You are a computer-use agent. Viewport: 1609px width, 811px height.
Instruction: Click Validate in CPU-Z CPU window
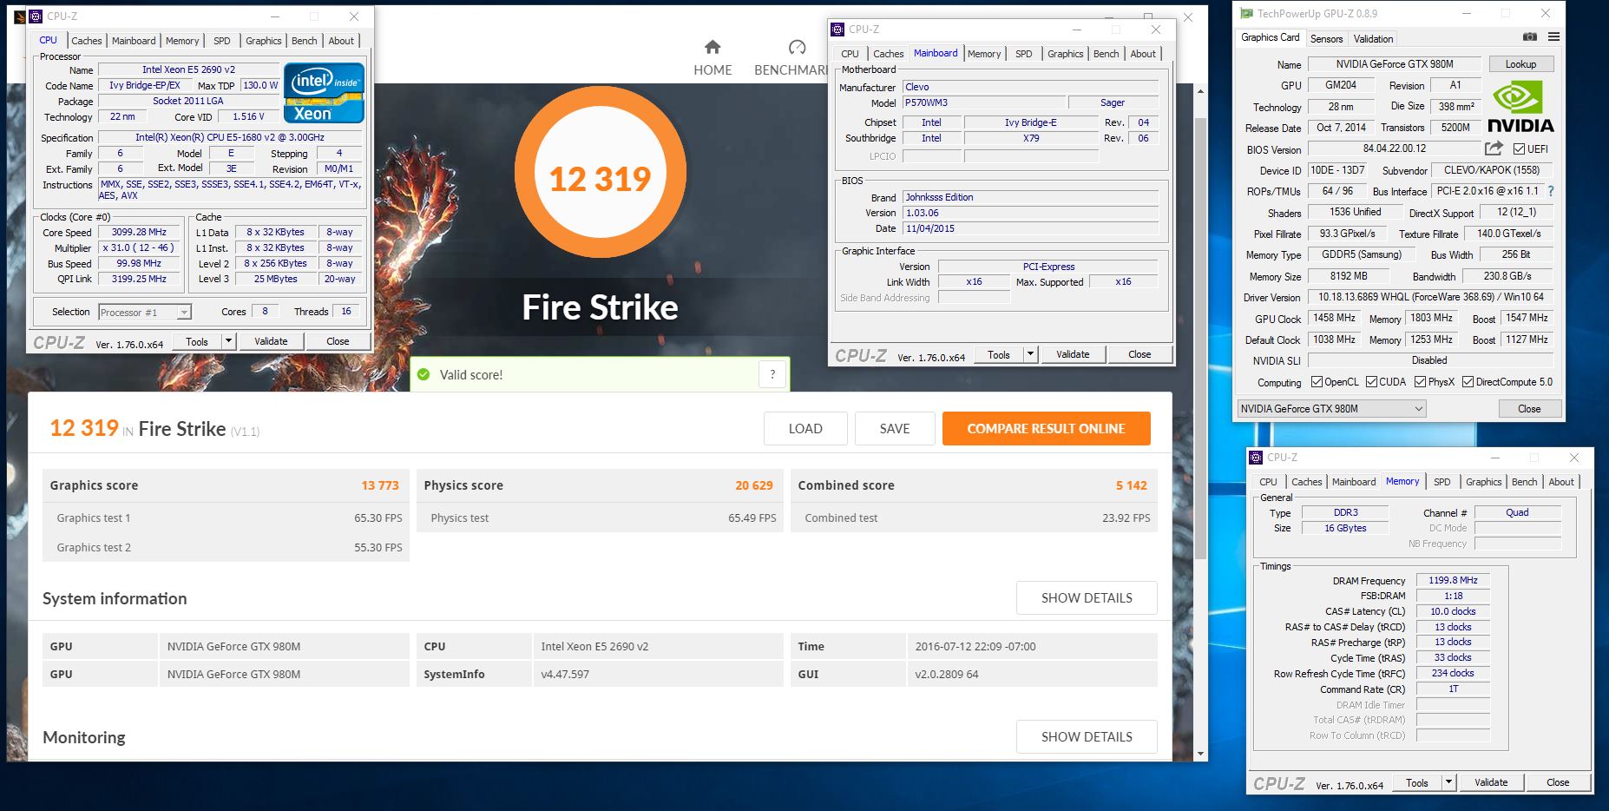(271, 341)
